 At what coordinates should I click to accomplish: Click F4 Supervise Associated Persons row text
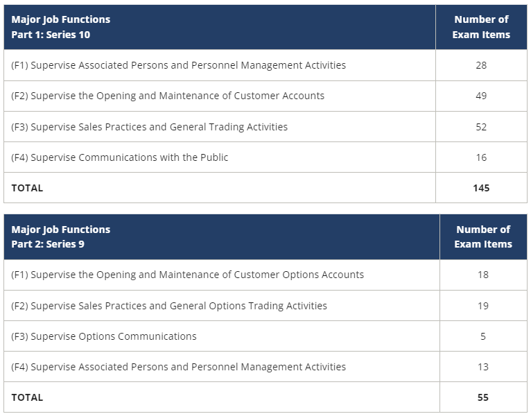178,367
